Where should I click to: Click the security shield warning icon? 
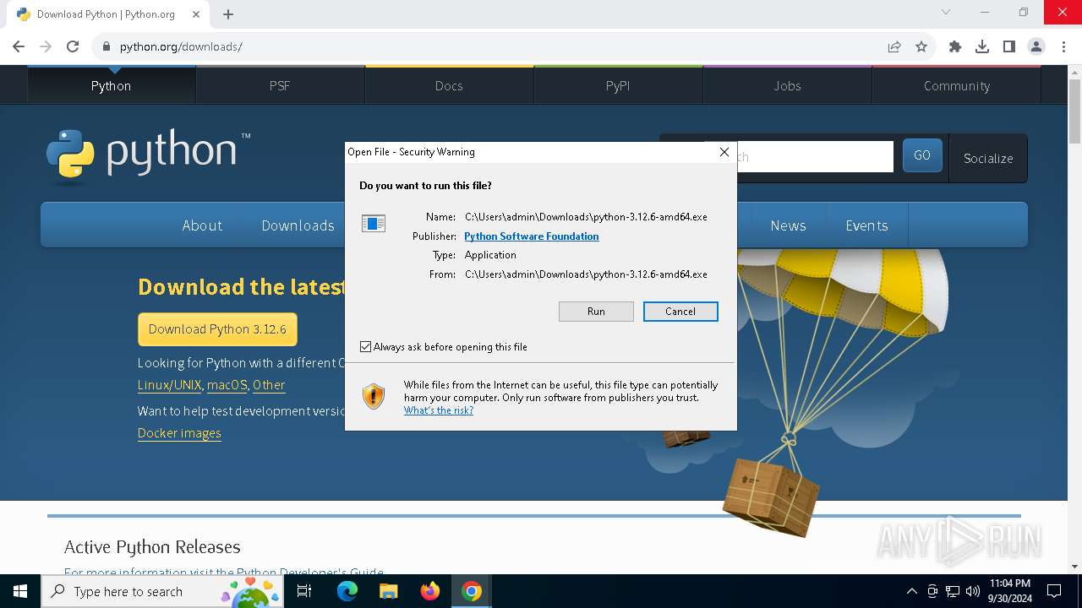(374, 396)
